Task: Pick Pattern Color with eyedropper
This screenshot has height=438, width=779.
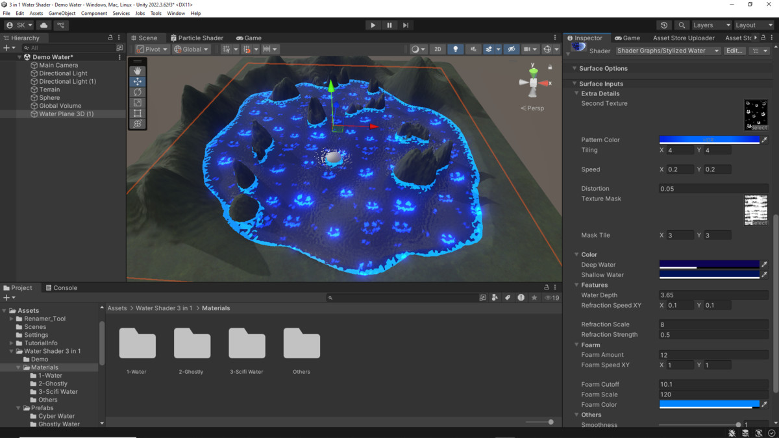Action: 764,140
